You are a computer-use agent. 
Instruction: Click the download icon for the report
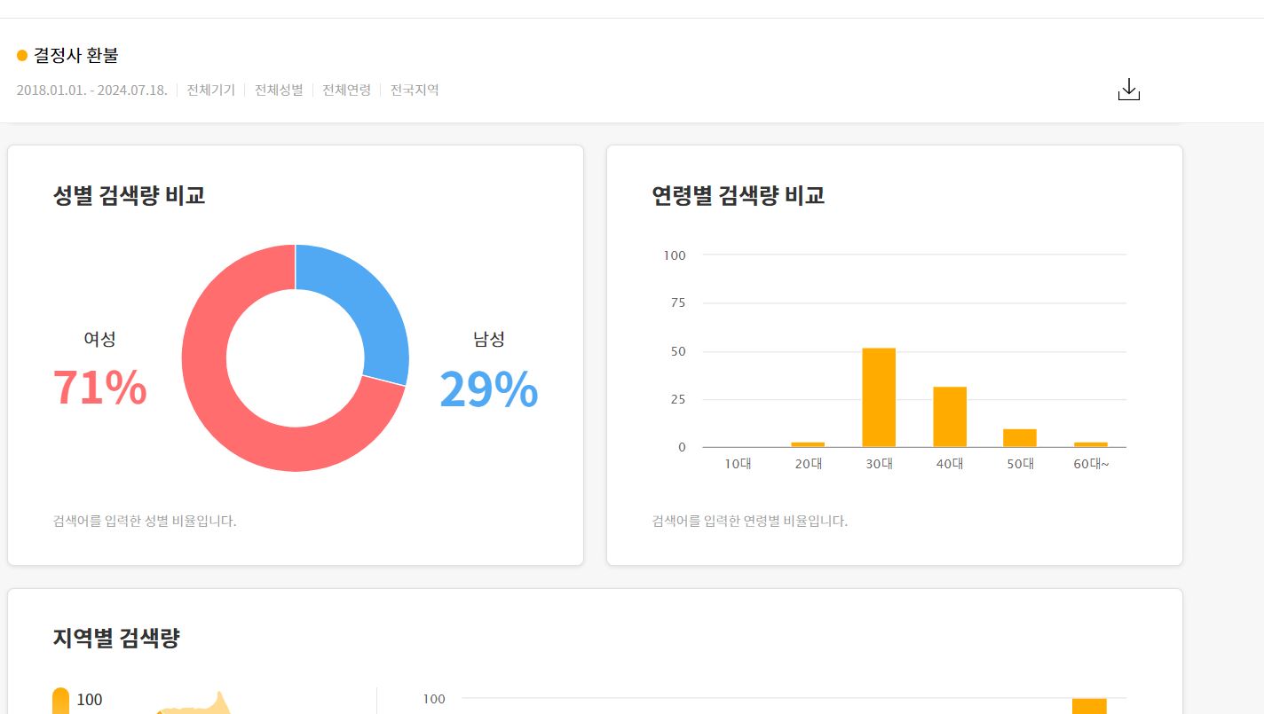1128,90
